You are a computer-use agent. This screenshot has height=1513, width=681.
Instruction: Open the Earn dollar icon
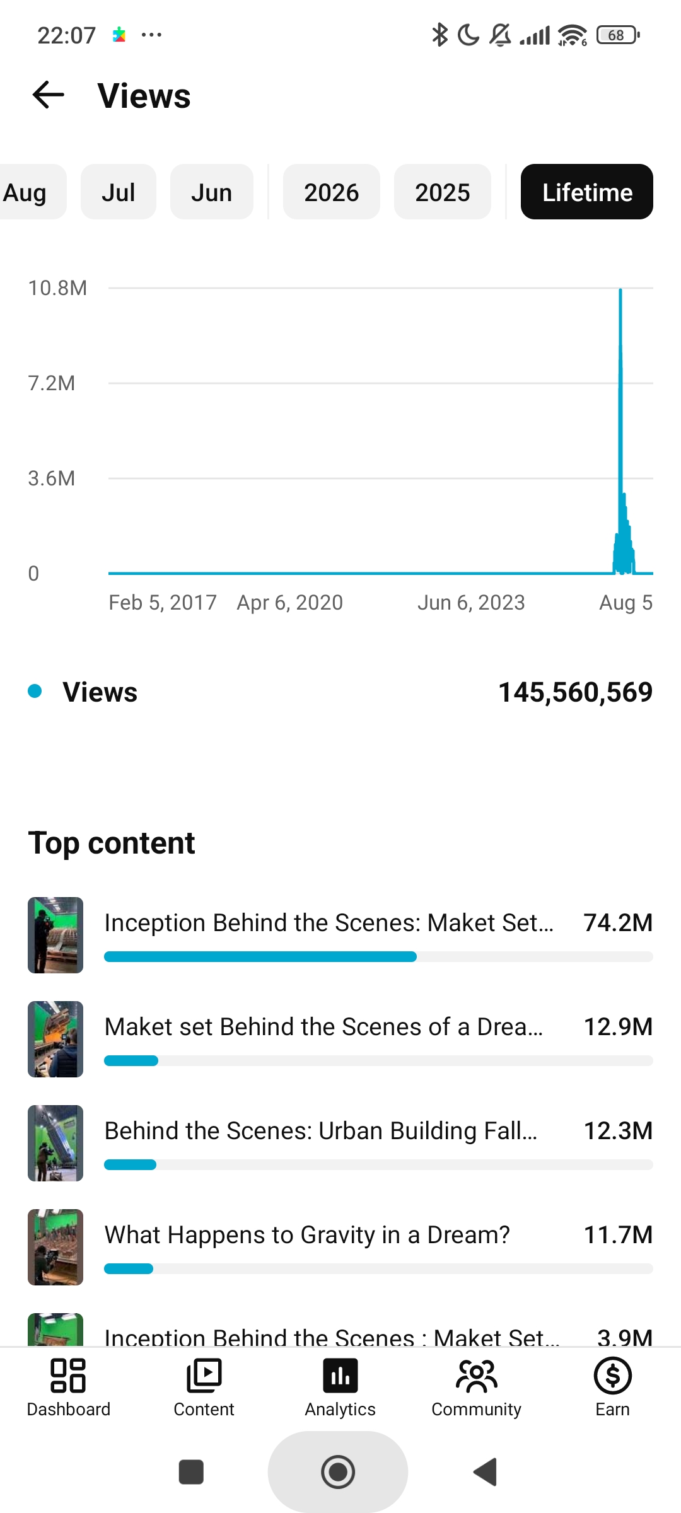[x=613, y=1376]
